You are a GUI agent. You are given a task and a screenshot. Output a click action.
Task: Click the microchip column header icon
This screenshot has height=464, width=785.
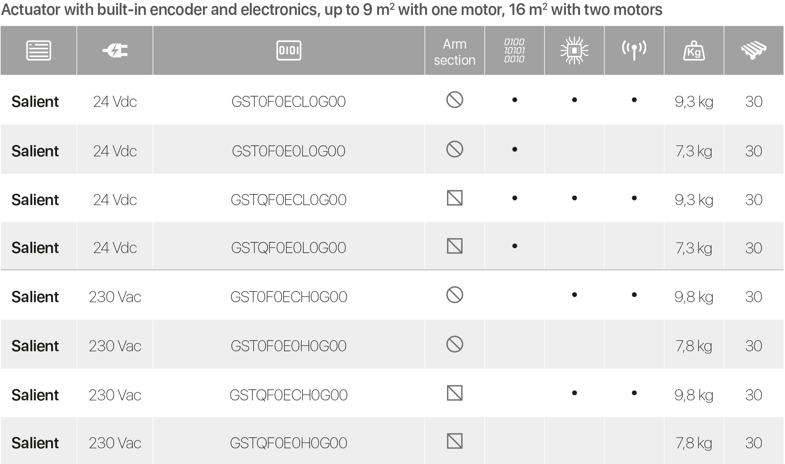click(574, 51)
